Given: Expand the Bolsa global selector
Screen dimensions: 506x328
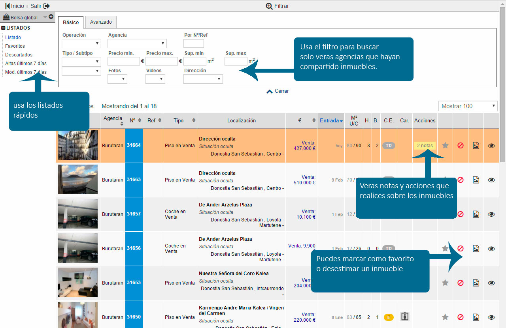Looking at the screenshot, I should (x=45, y=17).
